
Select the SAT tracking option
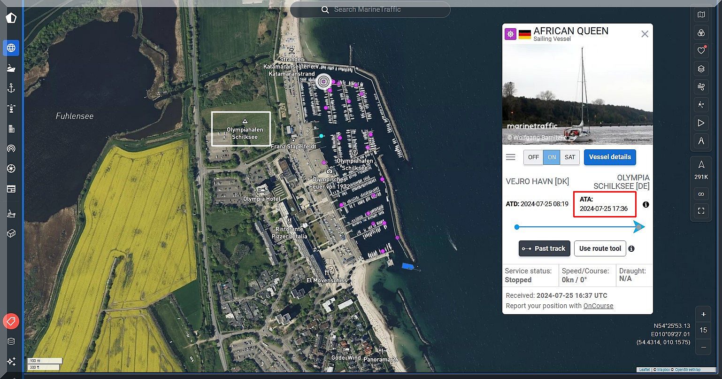click(x=570, y=157)
